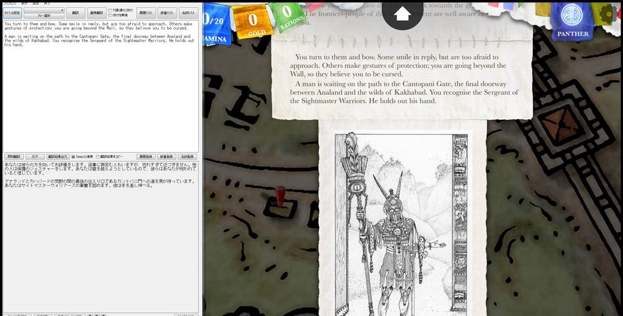
Task: Click the white up-arrow scroll button
Action: (x=403, y=14)
